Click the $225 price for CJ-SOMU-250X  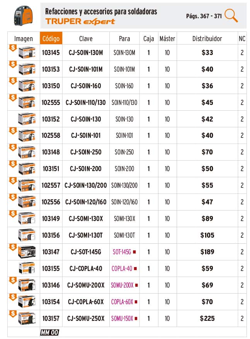click(x=207, y=318)
